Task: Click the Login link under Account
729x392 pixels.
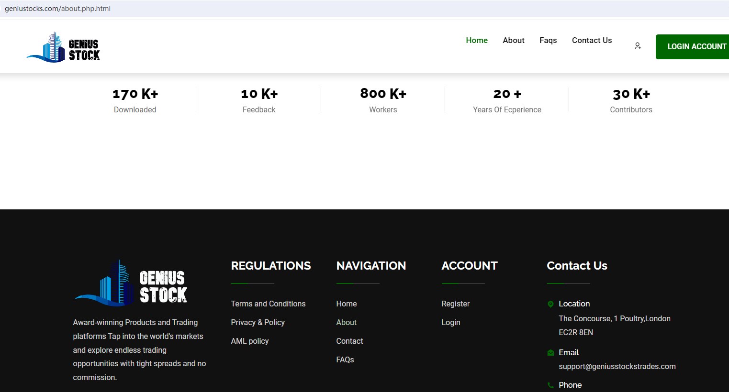Action: point(450,322)
